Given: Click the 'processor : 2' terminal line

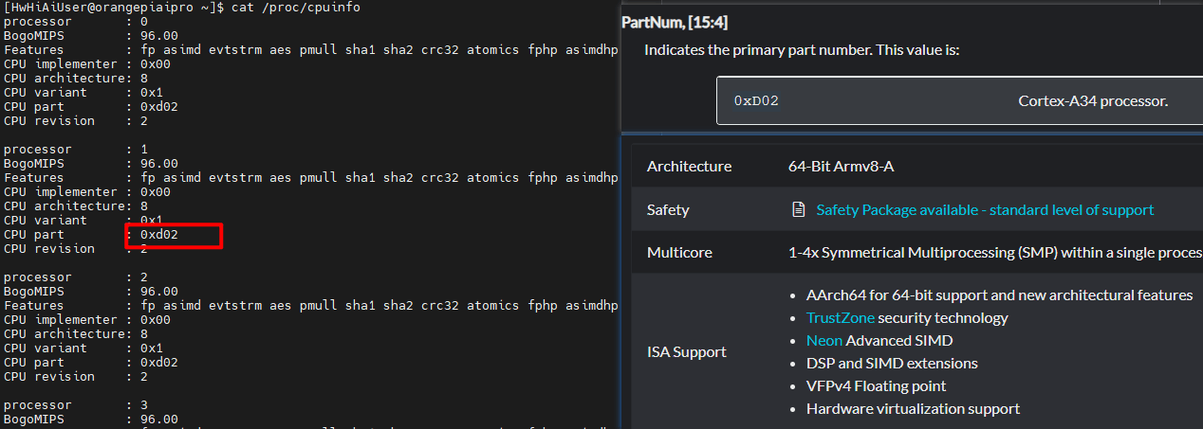Looking at the screenshot, I should 76,277.
